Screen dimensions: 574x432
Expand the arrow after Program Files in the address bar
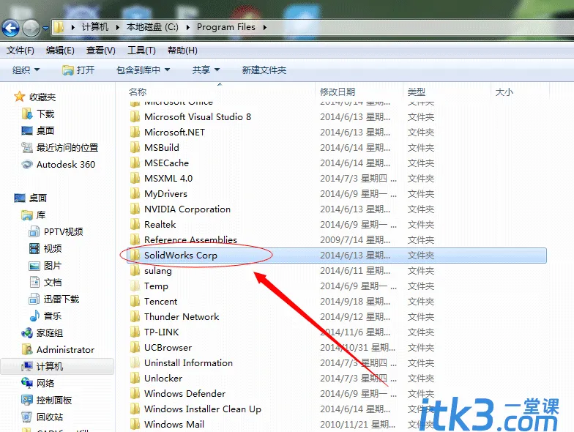point(265,27)
